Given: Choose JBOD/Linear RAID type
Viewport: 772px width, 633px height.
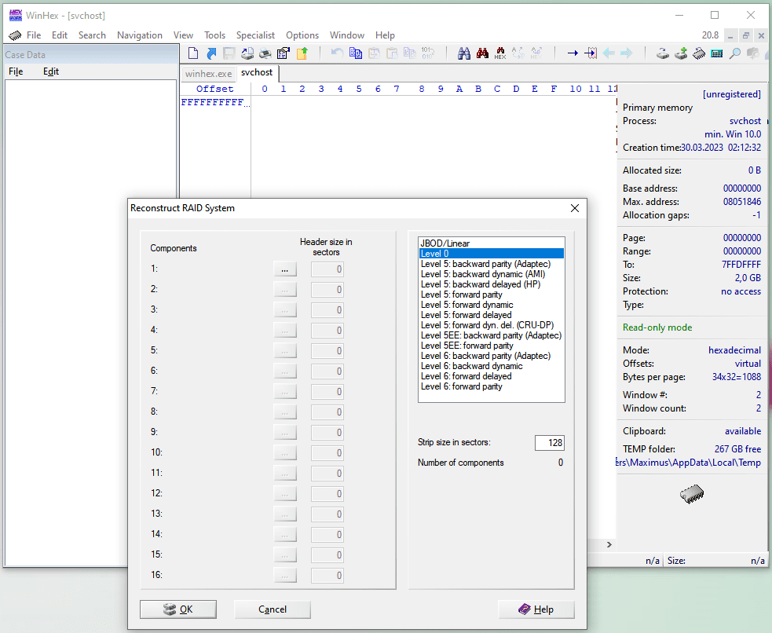Looking at the screenshot, I should 445,243.
